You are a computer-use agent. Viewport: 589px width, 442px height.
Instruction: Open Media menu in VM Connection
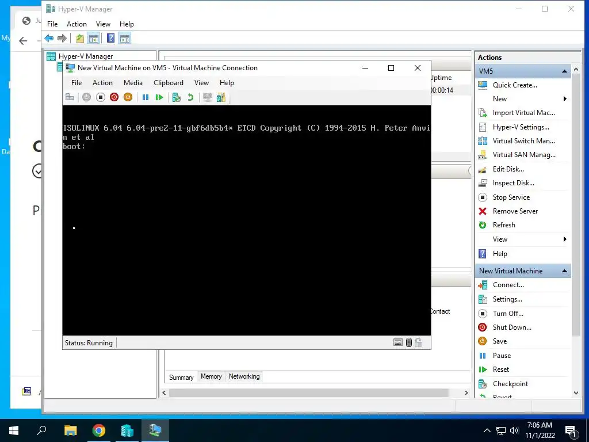pos(133,83)
